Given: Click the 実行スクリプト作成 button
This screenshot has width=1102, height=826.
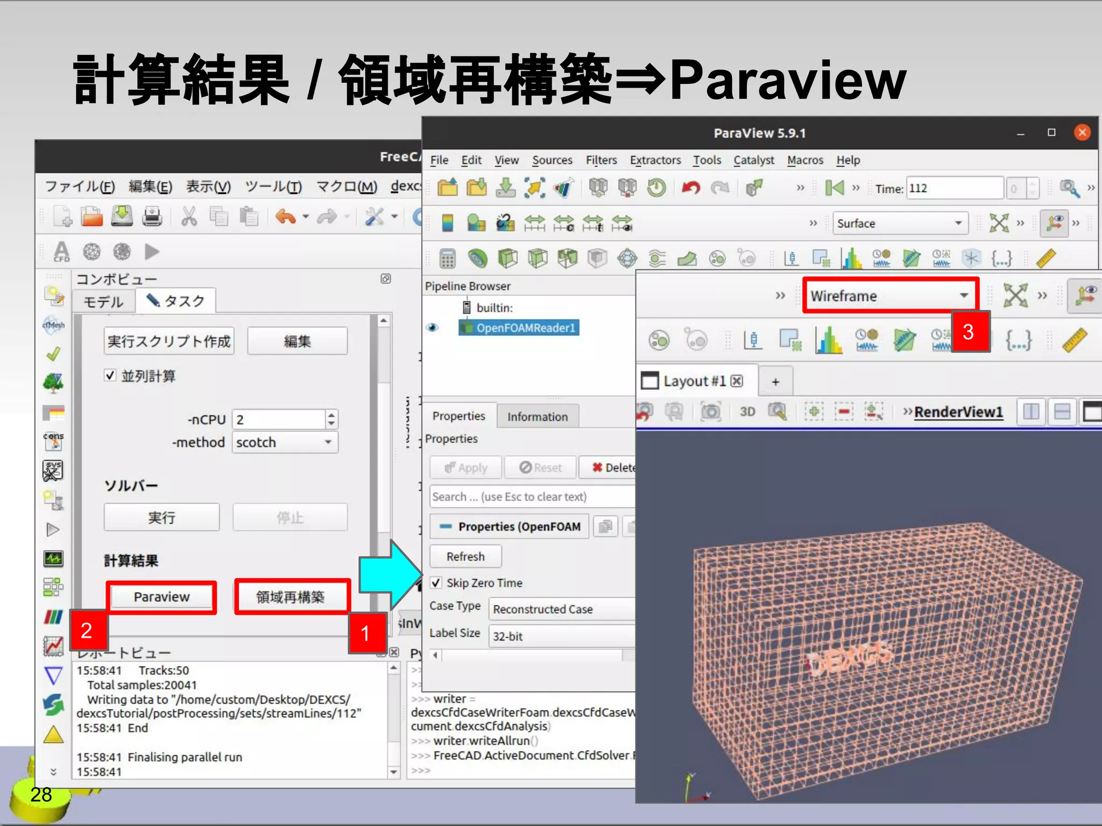Looking at the screenshot, I should 169,341.
